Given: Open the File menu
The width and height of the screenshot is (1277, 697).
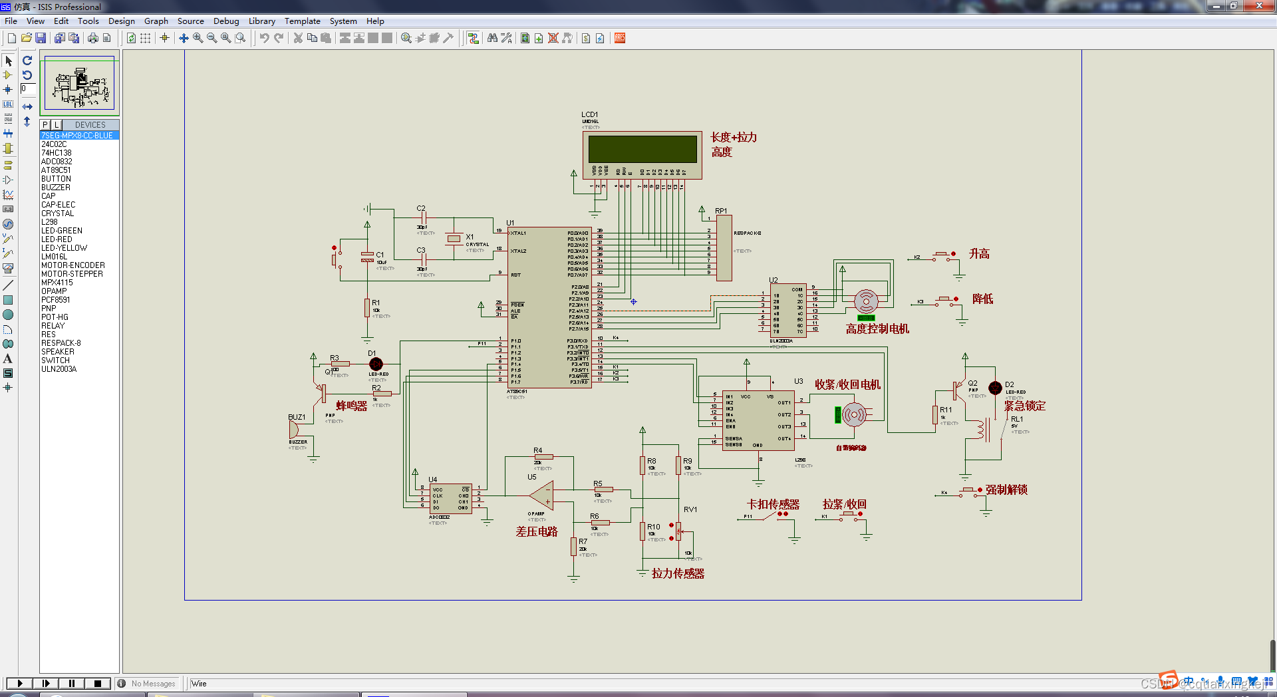Looking at the screenshot, I should click(x=11, y=21).
